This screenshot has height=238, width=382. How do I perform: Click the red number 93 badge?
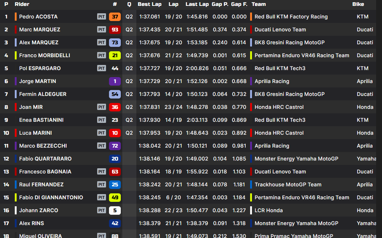coord(115,30)
